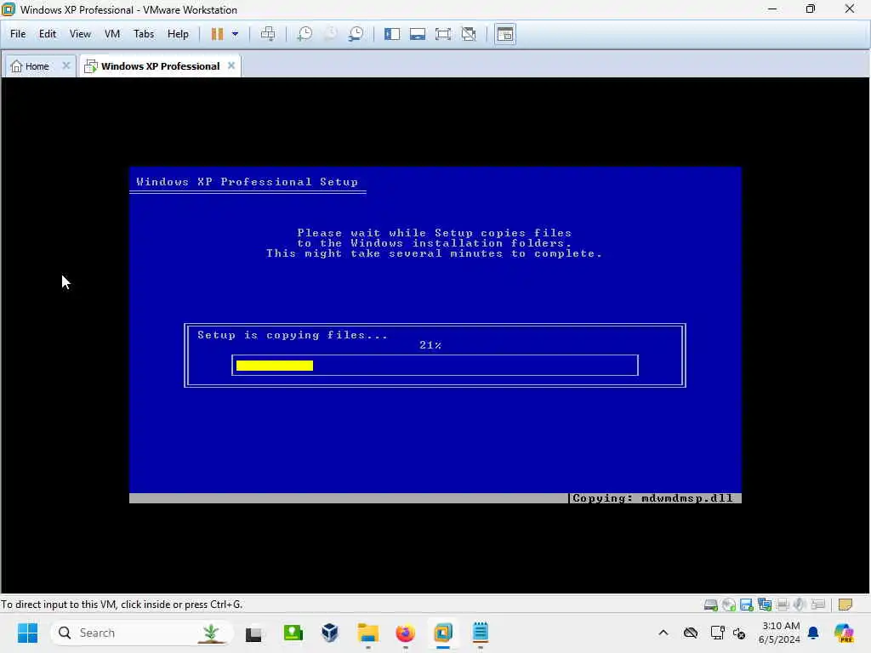Click the CD/DVD drive status icon

pos(729,605)
